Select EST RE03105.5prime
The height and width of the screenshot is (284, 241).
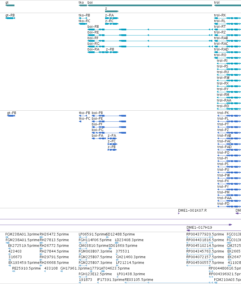(x=139, y=280)
